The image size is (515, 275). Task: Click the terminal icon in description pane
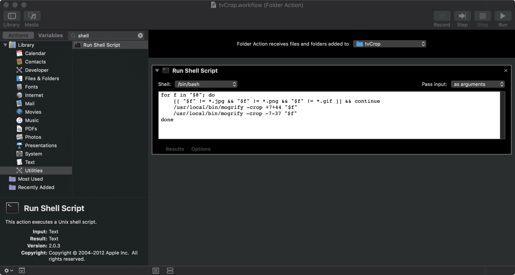[x=12, y=208]
